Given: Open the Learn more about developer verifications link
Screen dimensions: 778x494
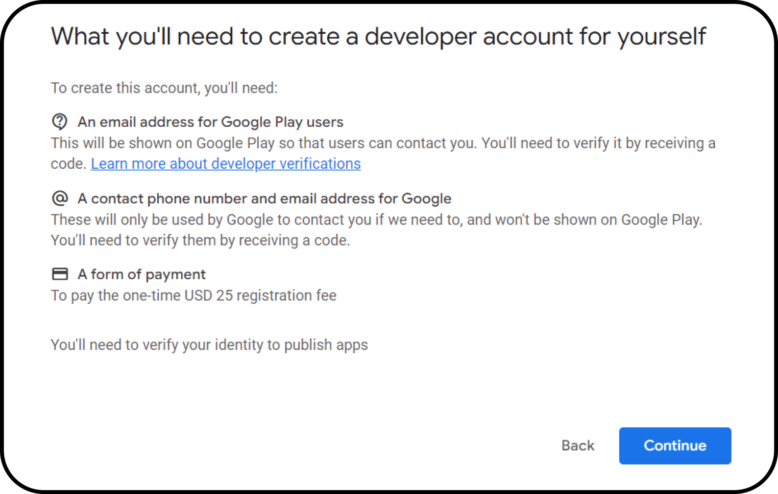Looking at the screenshot, I should (x=225, y=163).
